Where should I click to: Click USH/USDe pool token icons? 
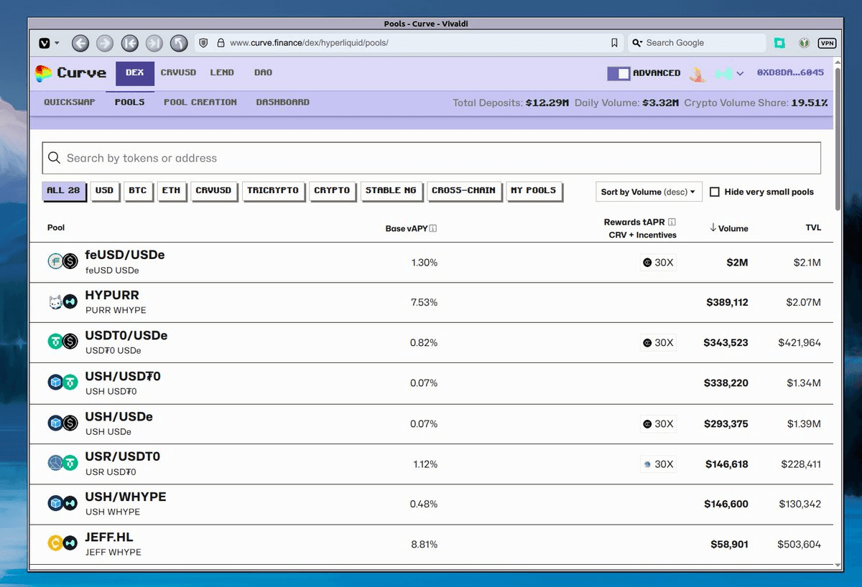[x=62, y=423]
